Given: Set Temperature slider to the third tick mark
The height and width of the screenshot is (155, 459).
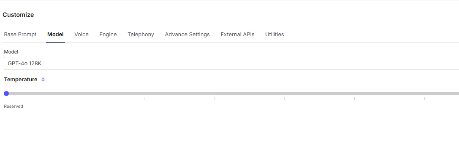Looking at the screenshot, I should [x=144, y=94].
